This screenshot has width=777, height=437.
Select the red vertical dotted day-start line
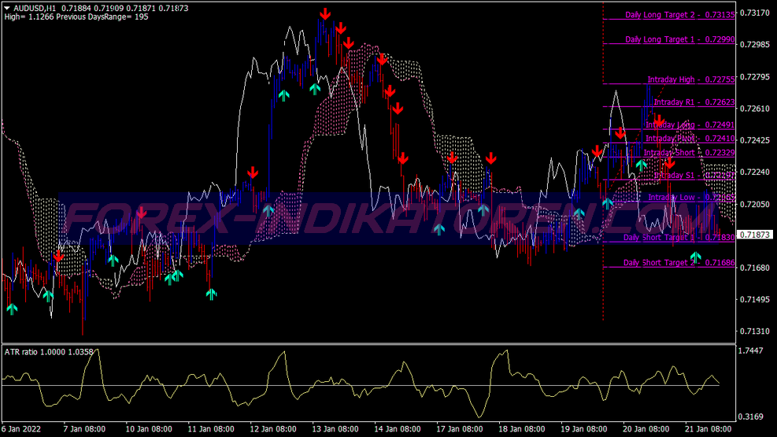[603, 161]
